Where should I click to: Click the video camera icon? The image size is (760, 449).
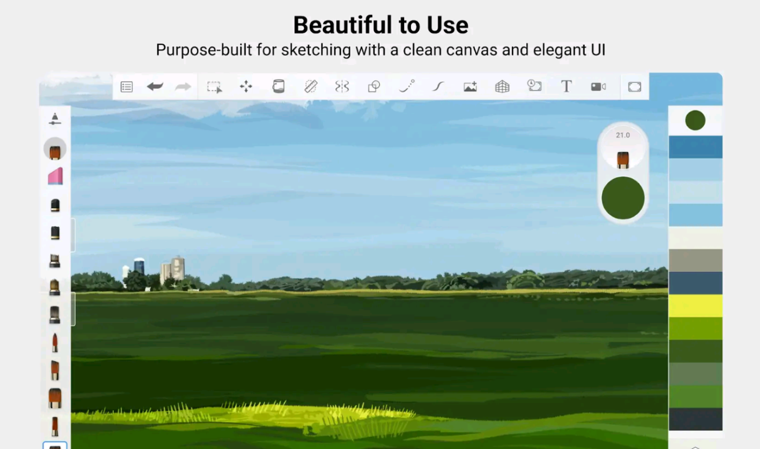[599, 87]
